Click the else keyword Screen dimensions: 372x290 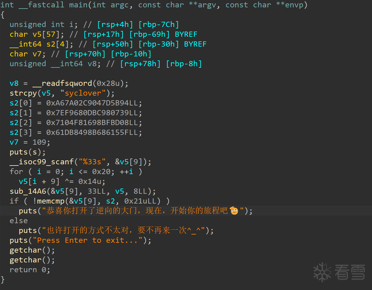point(19,221)
